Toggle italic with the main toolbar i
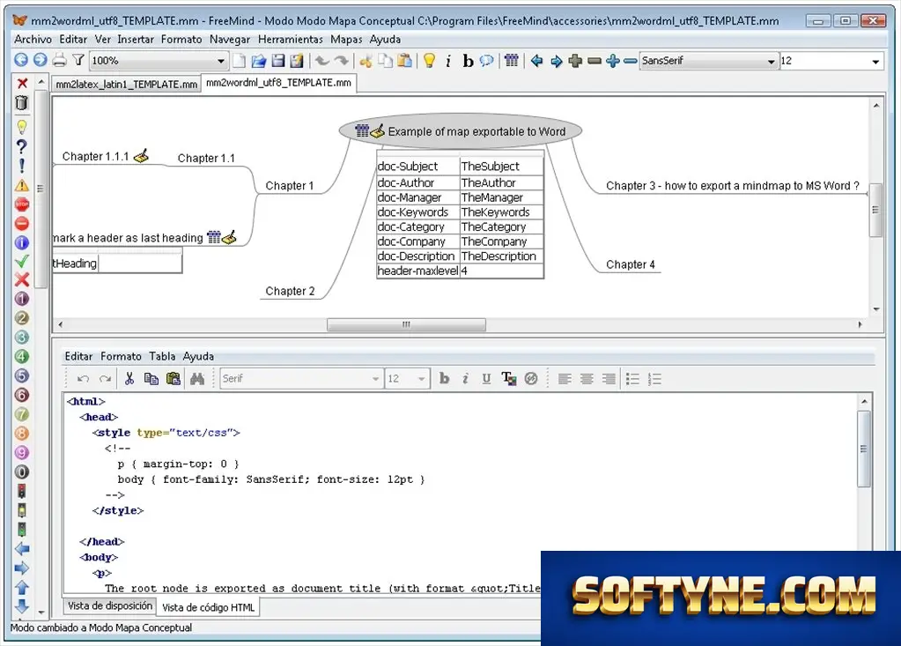Viewport: 901px width, 646px height. [448, 61]
